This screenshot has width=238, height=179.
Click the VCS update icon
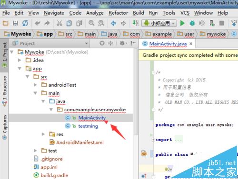[x=234, y=23]
